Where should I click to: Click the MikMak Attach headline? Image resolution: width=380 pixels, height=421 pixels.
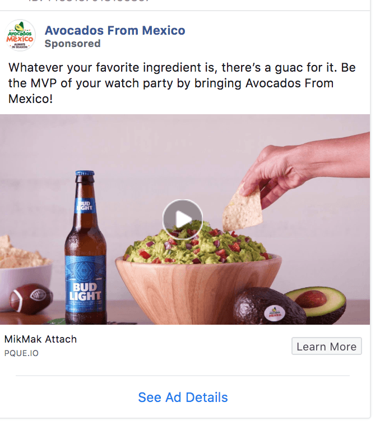tap(40, 339)
